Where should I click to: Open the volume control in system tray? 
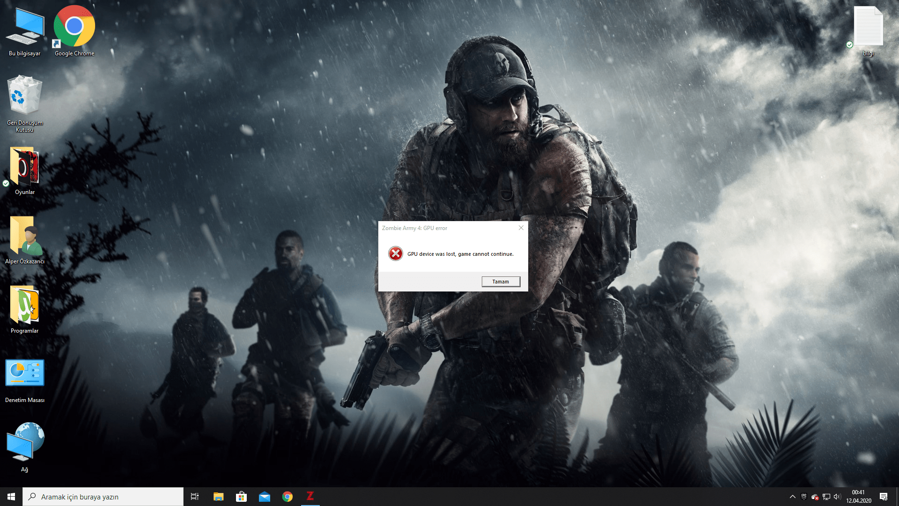[837, 497]
